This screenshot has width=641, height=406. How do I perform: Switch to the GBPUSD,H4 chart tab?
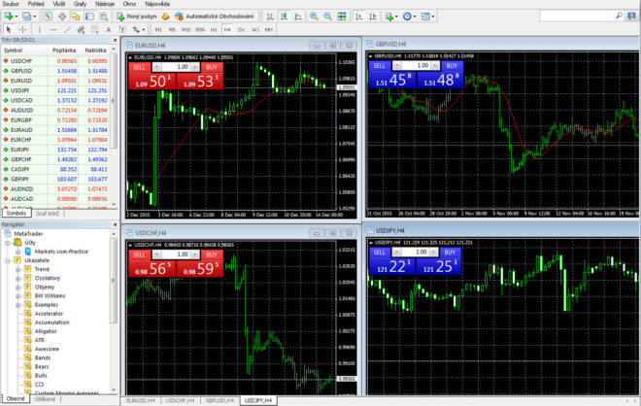tap(219, 401)
